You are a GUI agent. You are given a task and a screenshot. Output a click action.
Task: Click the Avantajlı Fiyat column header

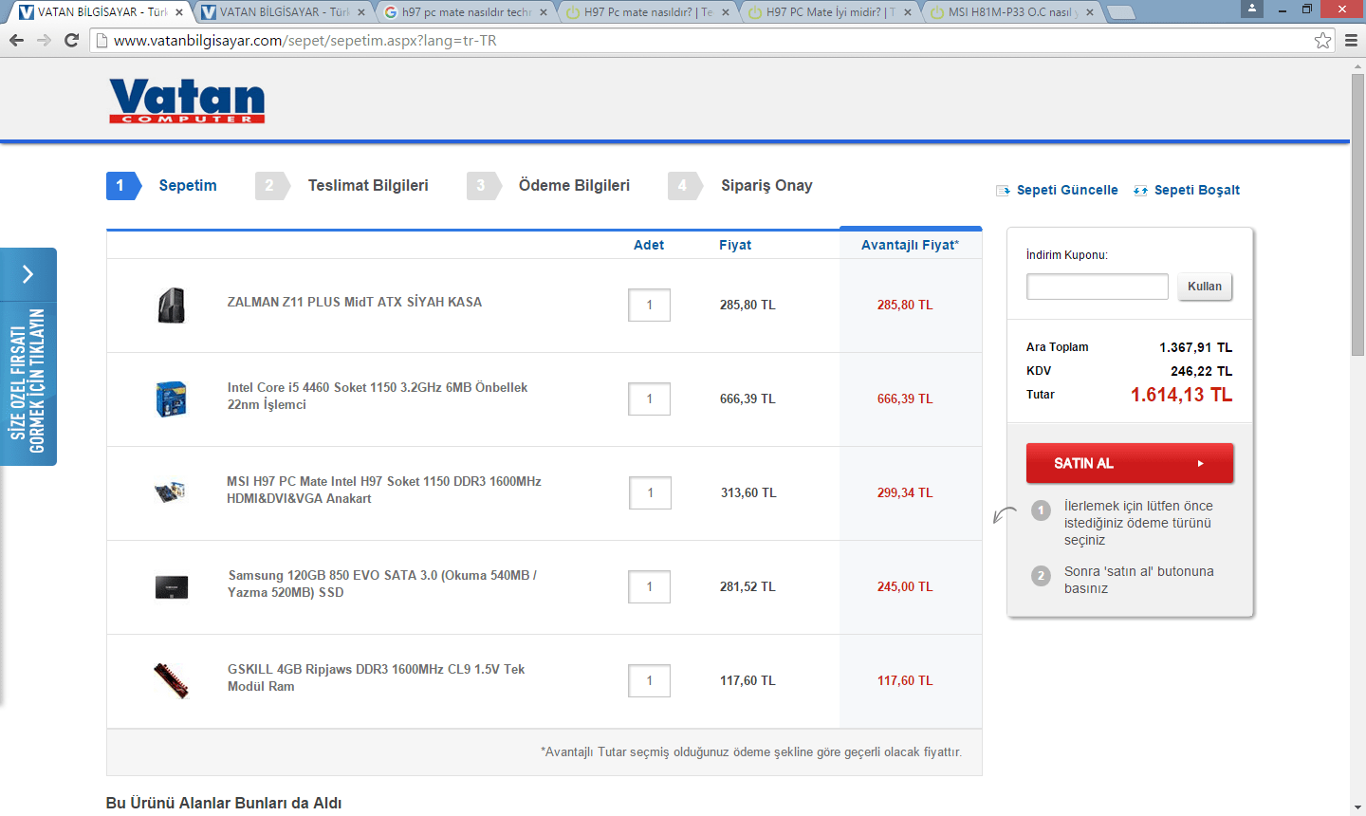911,245
